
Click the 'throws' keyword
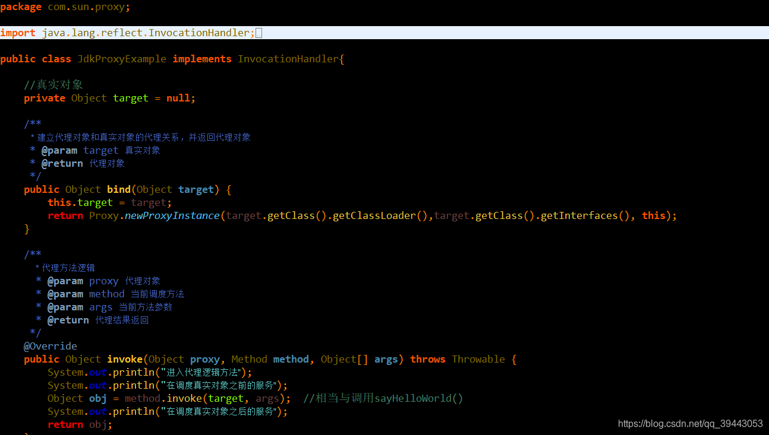pyautogui.click(x=428, y=359)
